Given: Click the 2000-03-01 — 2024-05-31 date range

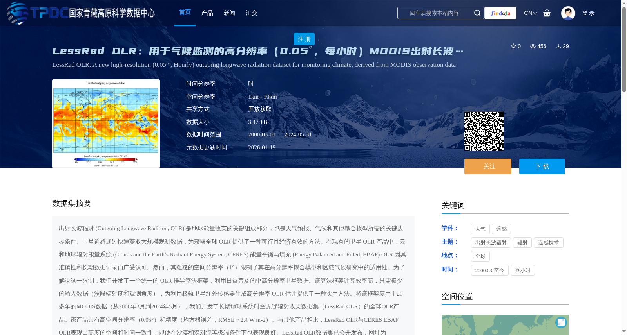Looking at the screenshot, I should [x=280, y=134].
